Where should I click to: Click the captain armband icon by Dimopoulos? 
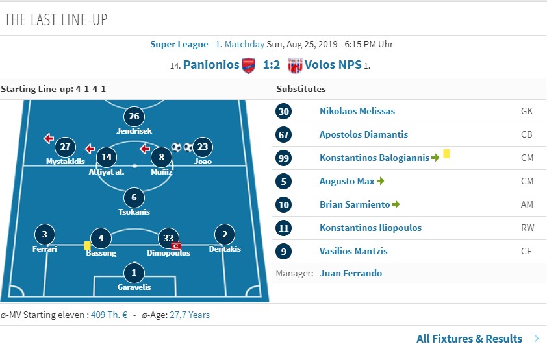click(x=176, y=247)
